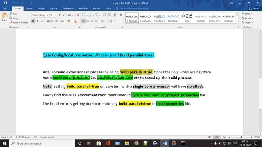Undo the last action
Viewport: 262px width, 147px height.
click(x=14, y=3)
